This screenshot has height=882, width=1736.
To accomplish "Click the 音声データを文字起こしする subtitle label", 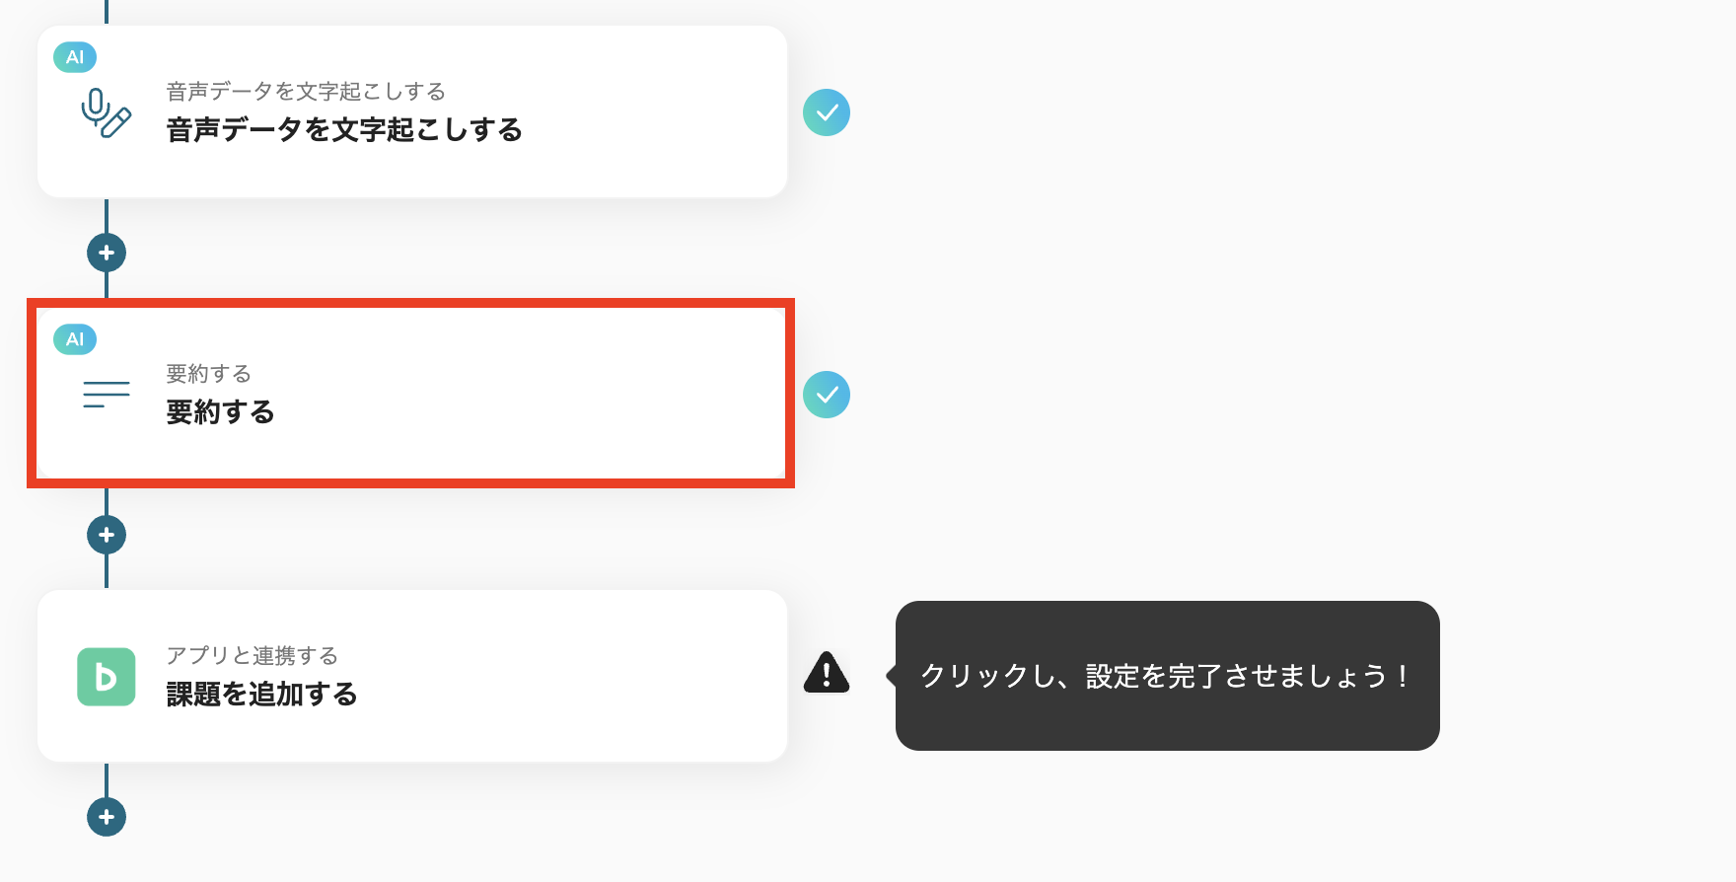I will (x=306, y=92).
